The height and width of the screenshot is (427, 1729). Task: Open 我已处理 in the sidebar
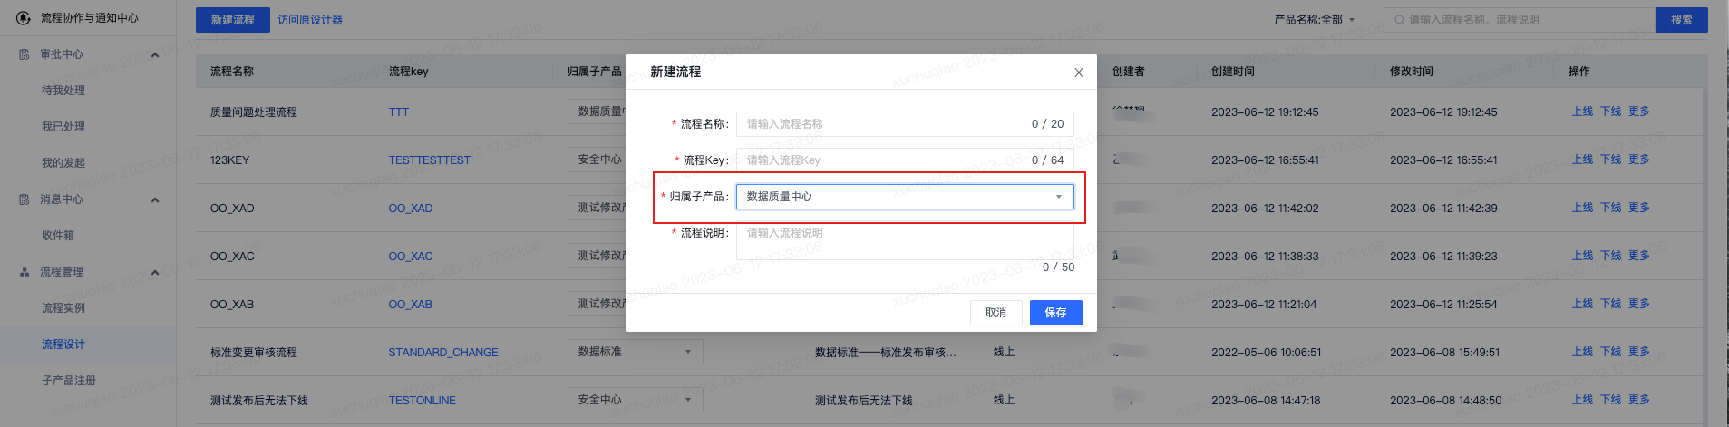[x=63, y=127]
